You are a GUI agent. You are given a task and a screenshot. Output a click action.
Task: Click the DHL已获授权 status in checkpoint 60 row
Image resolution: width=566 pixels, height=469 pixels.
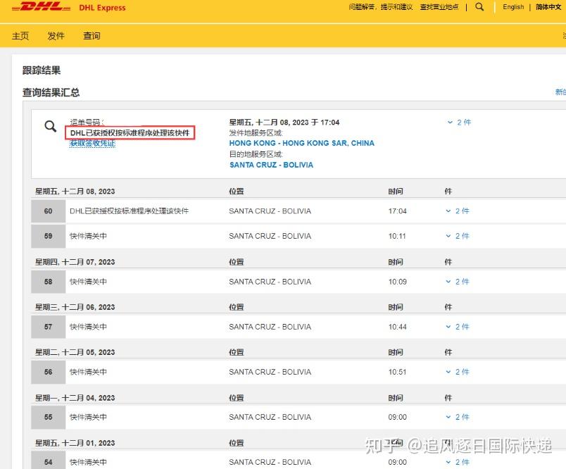click(130, 211)
